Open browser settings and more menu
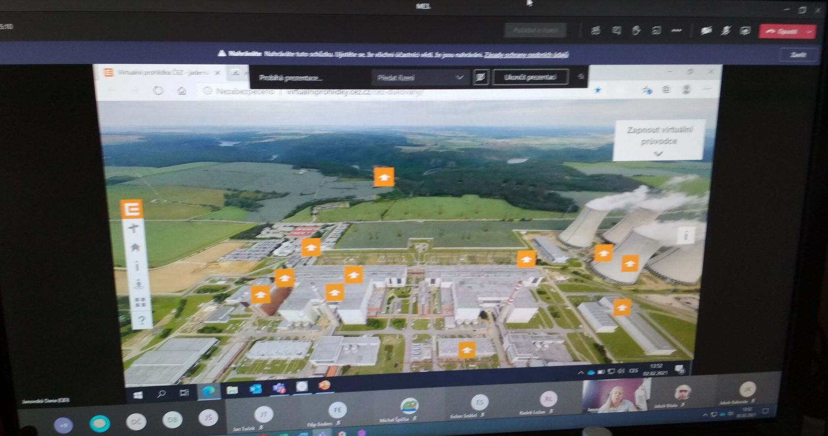The height and width of the screenshot is (436, 828). pyautogui.click(x=706, y=90)
